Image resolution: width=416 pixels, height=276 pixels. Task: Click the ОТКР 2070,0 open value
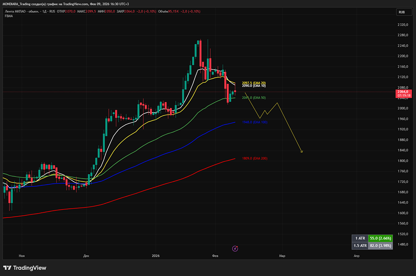click(x=66, y=11)
